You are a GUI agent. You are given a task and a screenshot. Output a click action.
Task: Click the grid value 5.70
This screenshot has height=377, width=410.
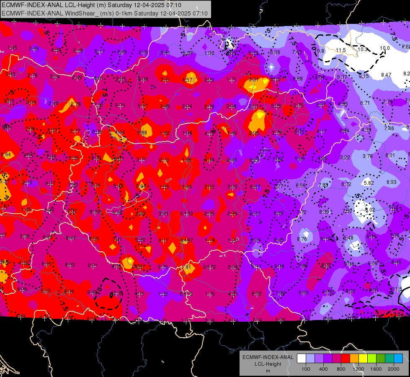point(120,106)
